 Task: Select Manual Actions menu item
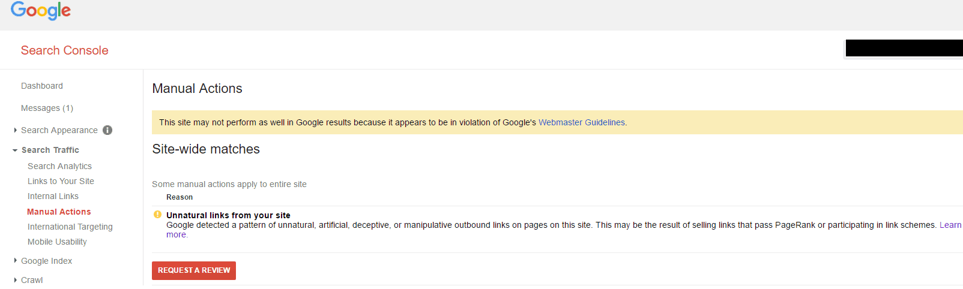click(59, 212)
